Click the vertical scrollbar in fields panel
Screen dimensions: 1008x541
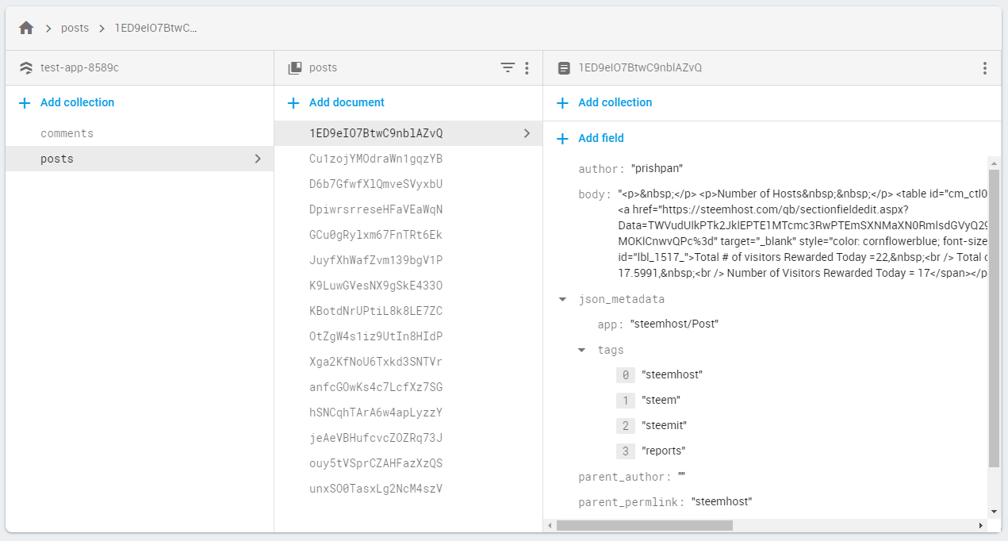pyautogui.click(x=994, y=317)
